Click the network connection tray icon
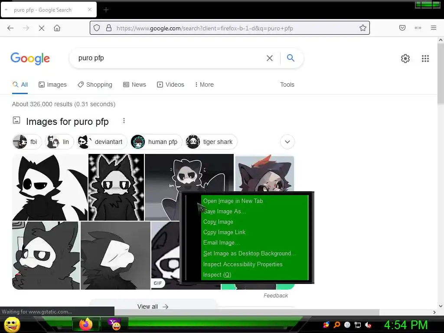 coord(358,325)
